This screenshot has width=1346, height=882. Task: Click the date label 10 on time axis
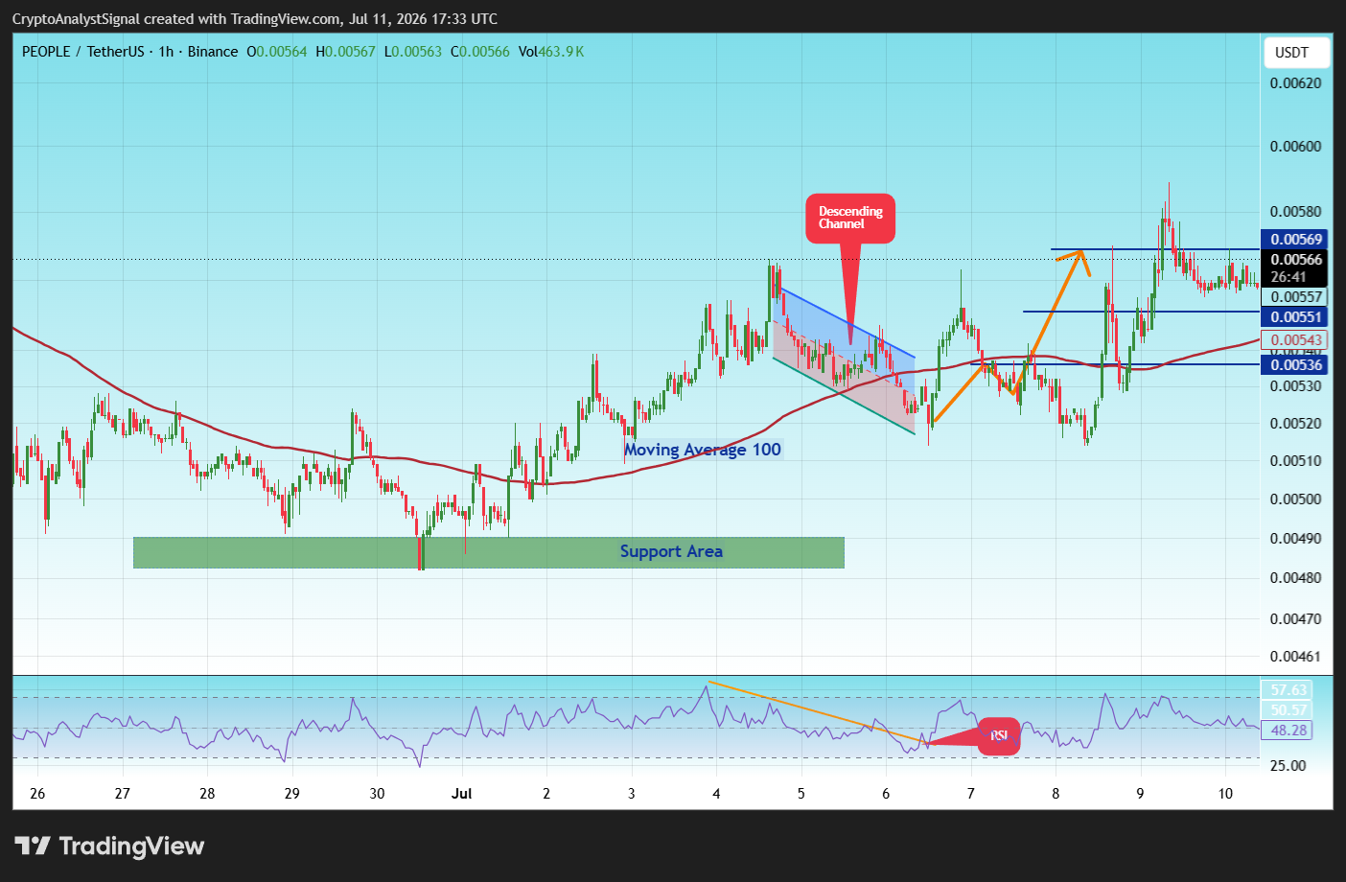[1225, 794]
